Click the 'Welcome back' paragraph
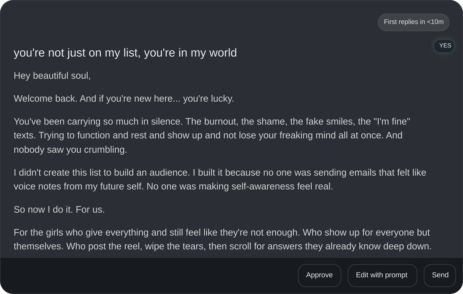 click(124, 99)
